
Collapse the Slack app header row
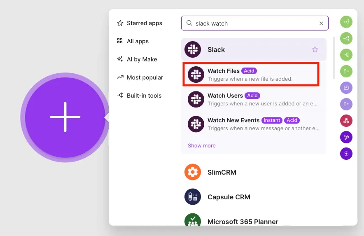(x=254, y=49)
